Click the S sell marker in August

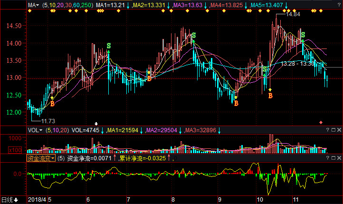click(194, 35)
